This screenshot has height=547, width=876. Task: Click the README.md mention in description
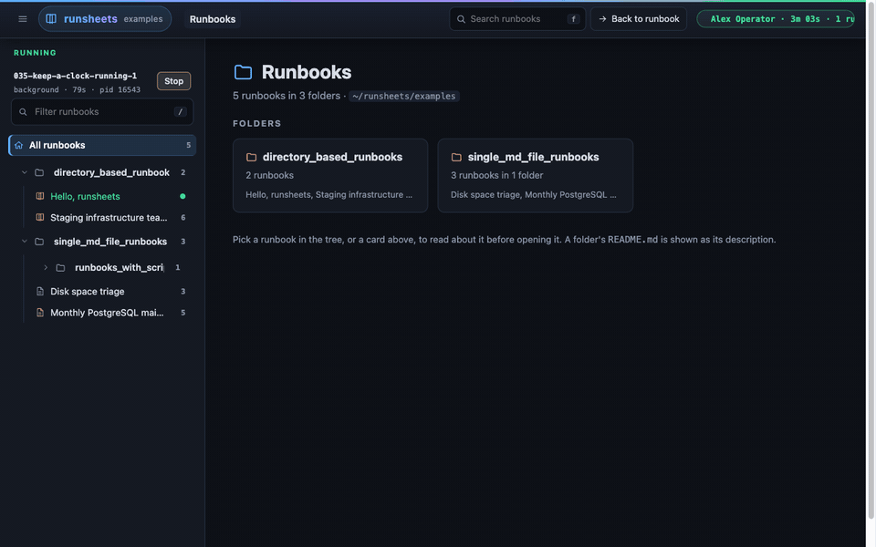coord(632,240)
